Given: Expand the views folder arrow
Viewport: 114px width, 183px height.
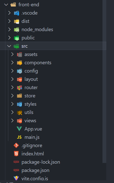Looking at the screenshot, I should pyautogui.click(x=12, y=120).
